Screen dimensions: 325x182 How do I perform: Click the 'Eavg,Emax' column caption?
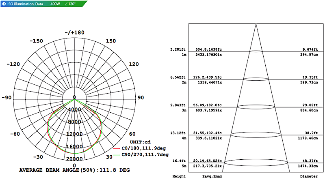coord(212,176)
